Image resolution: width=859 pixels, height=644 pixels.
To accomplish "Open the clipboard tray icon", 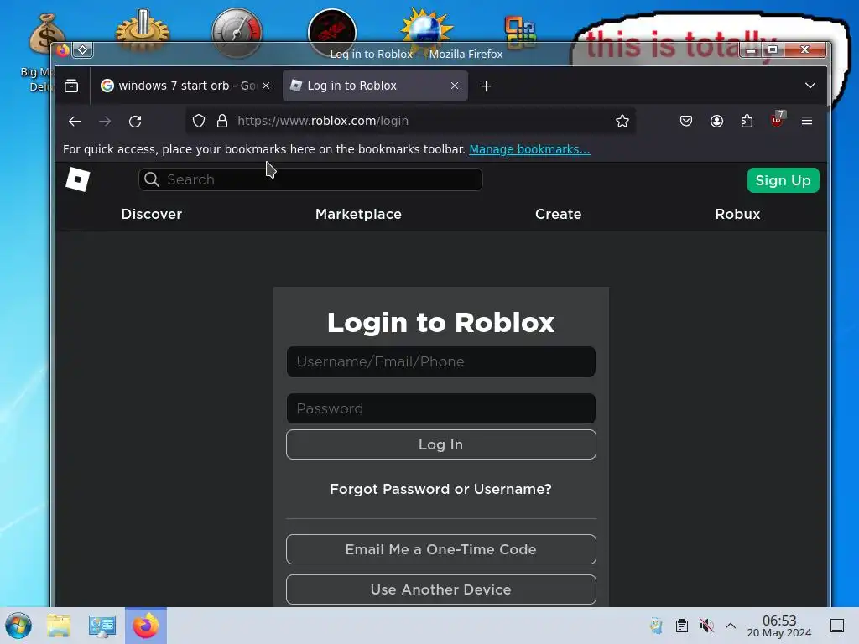I will point(681,626).
